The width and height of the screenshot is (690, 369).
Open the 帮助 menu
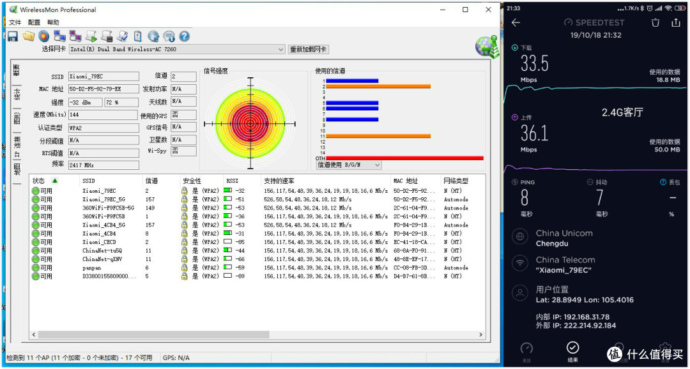pyautogui.click(x=53, y=22)
